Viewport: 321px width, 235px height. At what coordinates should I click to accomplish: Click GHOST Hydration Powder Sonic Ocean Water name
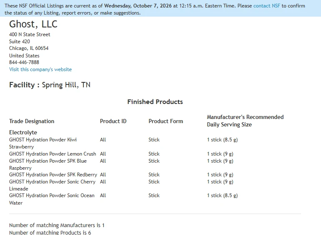[x=52, y=199]
